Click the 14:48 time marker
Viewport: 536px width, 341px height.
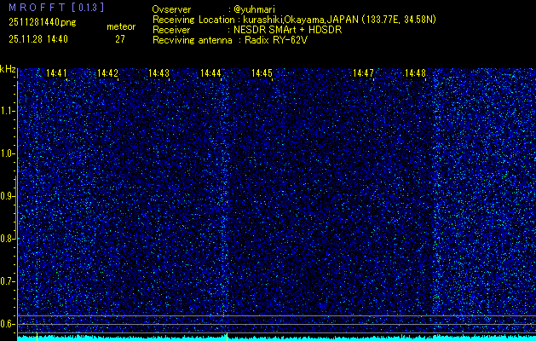click(x=415, y=72)
